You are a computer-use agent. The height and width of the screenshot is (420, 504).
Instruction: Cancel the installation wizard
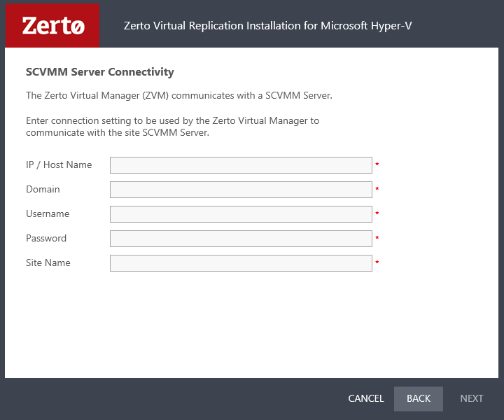coord(366,398)
